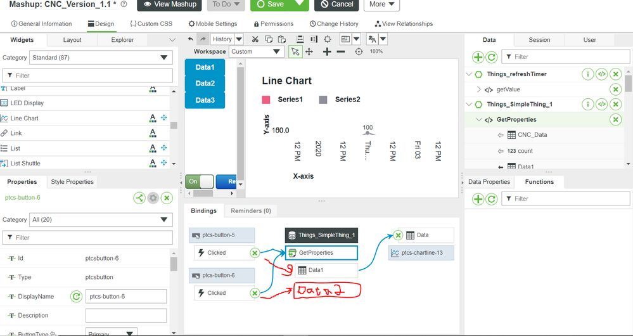This screenshot has height=336, width=633.
Task: Click the center widget alignment icon
Action: tap(328, 39)
